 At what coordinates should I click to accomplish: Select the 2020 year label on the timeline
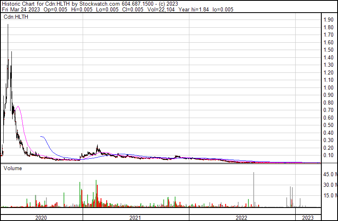[x=41, y=218]
